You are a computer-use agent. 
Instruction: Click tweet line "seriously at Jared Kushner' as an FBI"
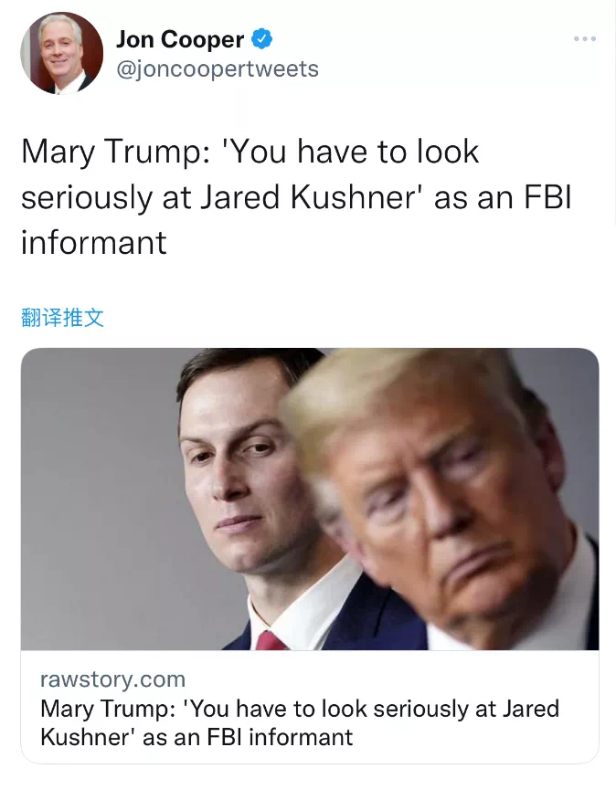pos(296,197)
